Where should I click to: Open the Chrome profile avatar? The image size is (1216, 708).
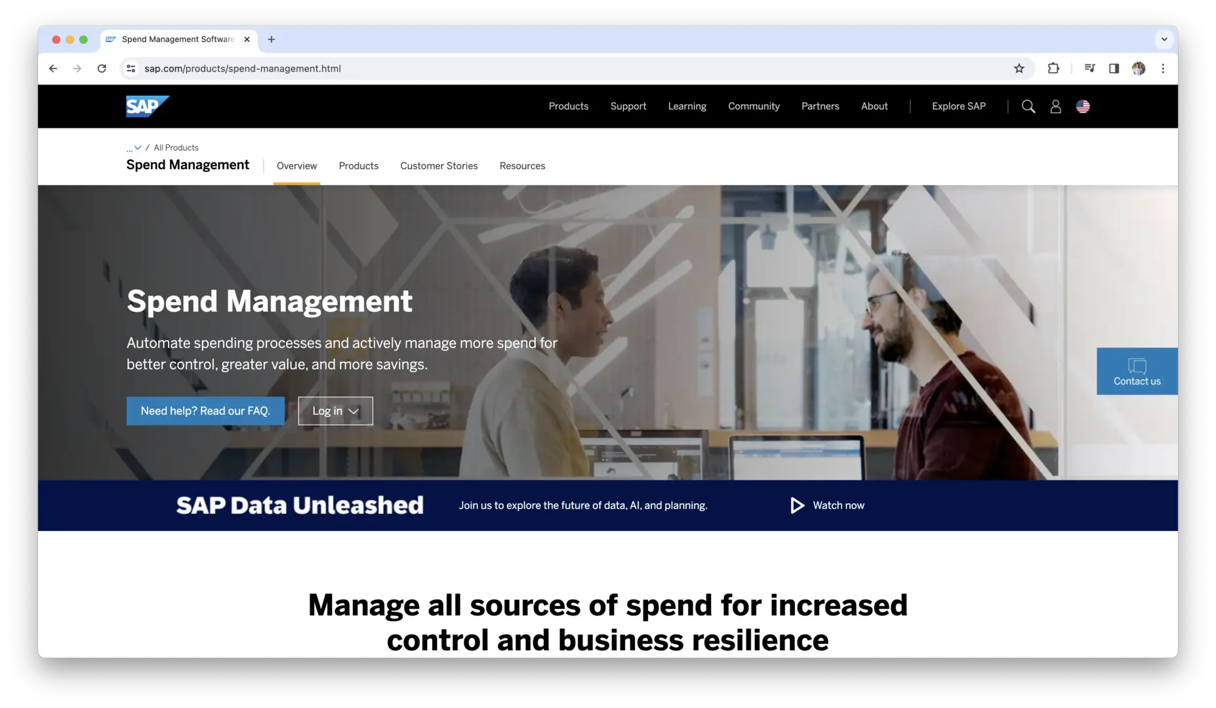(1139, 68)
